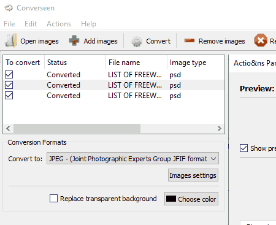The width and height of the screenshot is (276, 225).
Task: Click the left scroll arrow of file list
Action: pyautogui.click(x=8, y=128)
